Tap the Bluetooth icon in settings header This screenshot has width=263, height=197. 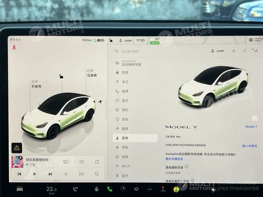coord(245,50)
